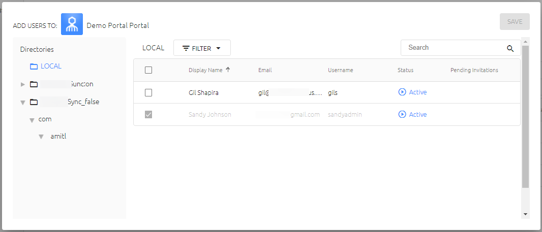Expand the collapsed directory above Sync_false
This screenshot has height=232, width=542.
(23, 84)
